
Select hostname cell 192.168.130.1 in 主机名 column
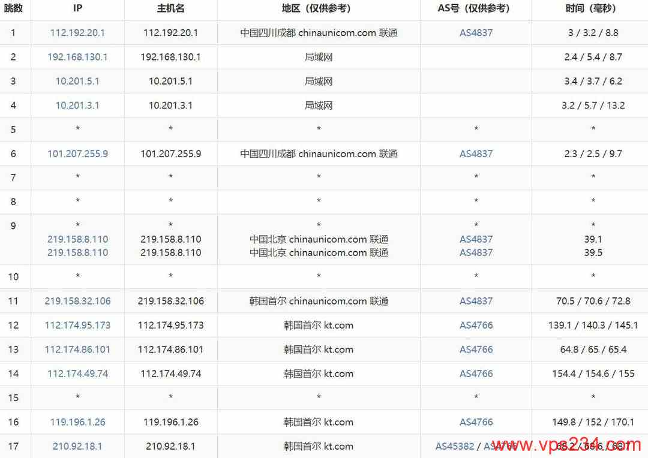170,57
